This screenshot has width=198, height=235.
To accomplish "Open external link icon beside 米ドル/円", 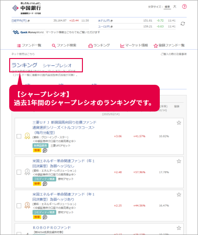I will tap(111, 21).
